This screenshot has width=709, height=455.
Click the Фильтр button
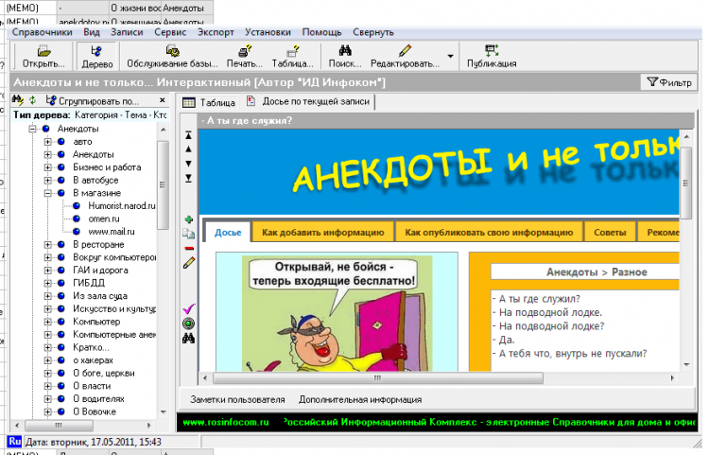point(669,82)
